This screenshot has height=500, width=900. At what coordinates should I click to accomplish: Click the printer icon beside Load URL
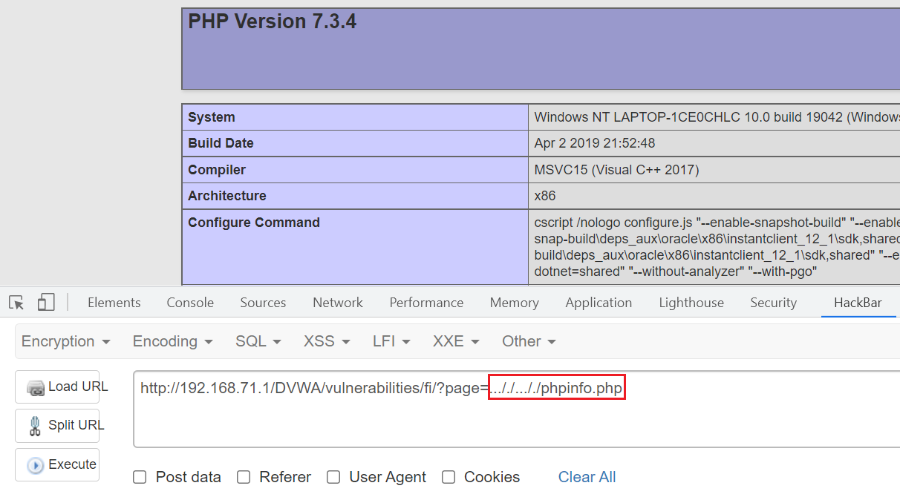36,386
